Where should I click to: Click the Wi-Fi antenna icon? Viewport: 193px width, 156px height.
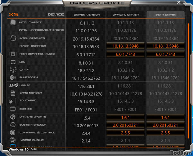(x=13, y=70)
